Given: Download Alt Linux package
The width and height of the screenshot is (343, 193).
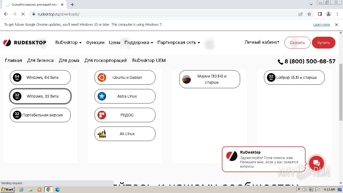Looking at the screenshot, I should [x=125, y=134].
